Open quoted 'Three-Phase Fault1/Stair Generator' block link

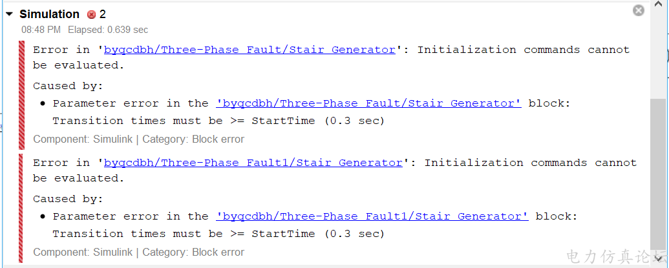pos(372,216)
